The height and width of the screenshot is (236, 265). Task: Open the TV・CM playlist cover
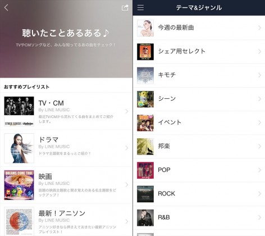(x=19, y=111)
